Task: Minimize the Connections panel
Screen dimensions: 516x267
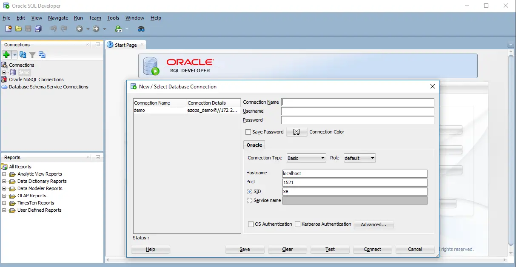Action: coord(98,45)
